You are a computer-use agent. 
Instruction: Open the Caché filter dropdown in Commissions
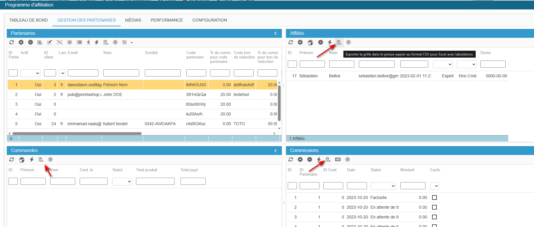tap(434, 186)
